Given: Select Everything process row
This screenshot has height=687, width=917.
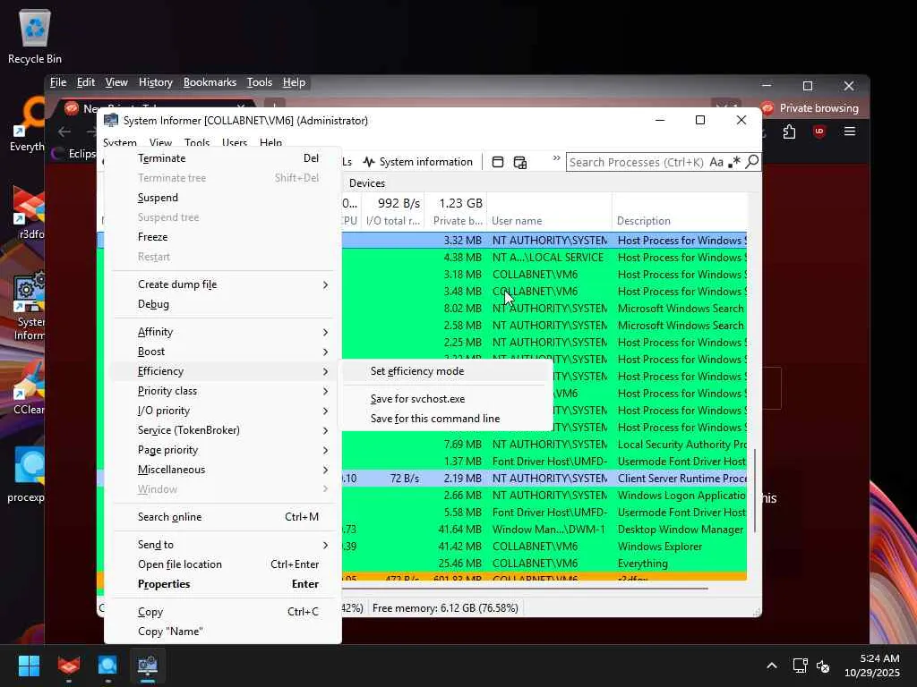Looking at the screenshot, I should point(544,564).
